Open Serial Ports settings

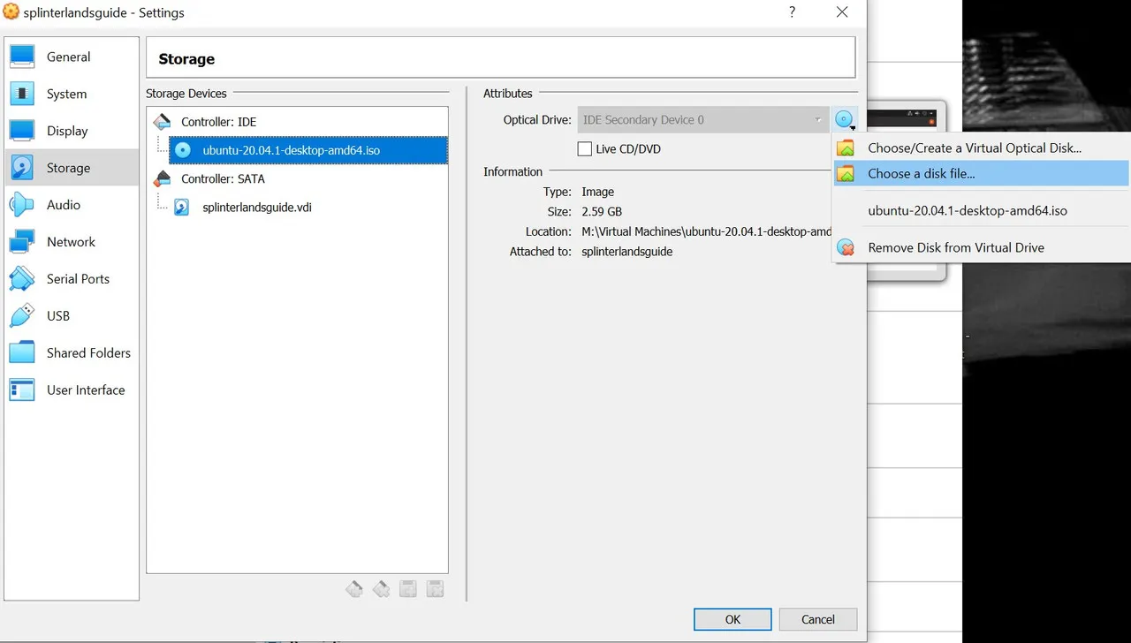[71, 279]
